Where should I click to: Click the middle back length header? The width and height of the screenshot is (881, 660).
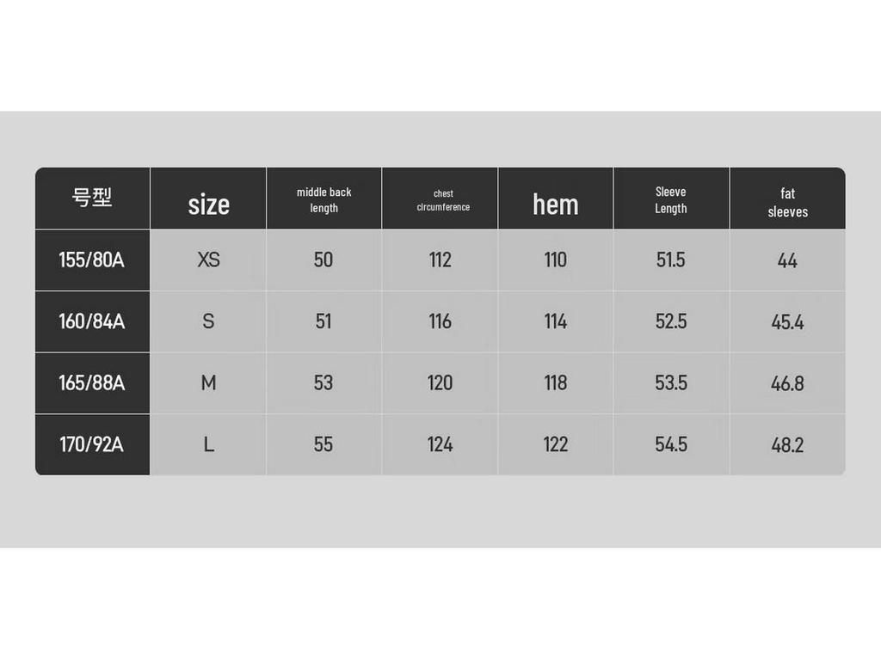tap(324, 198)
